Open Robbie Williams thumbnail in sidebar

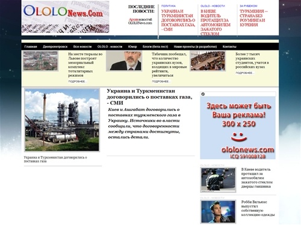point(218,212)
